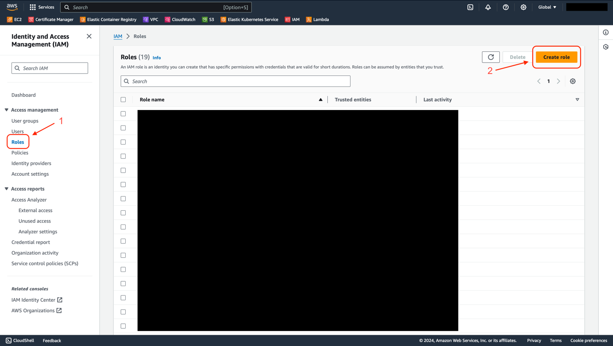Image resolution: width=613 pixels, height=346 pixels.
Task: Open Roles in the sidebar
Action: [x=18, y=142]
